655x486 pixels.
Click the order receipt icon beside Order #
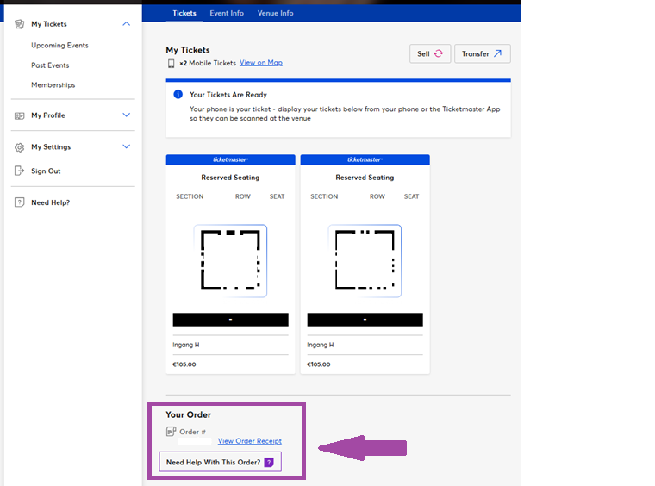pos(171,432)
